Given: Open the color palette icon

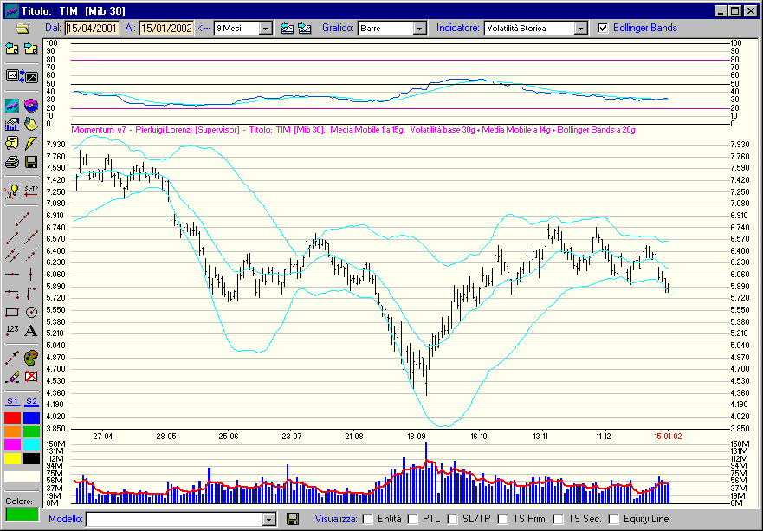Looking at the screenshot, I should pos(31,359).
